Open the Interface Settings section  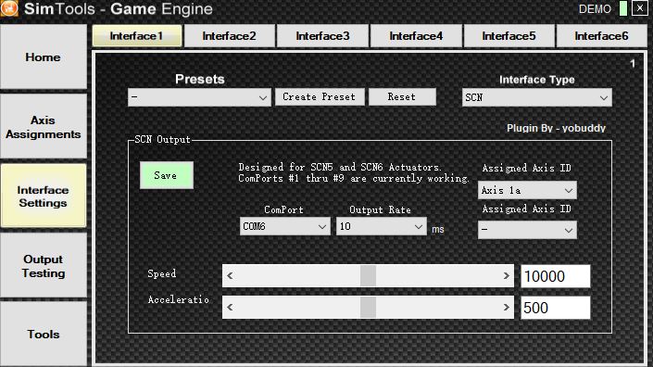44,196
